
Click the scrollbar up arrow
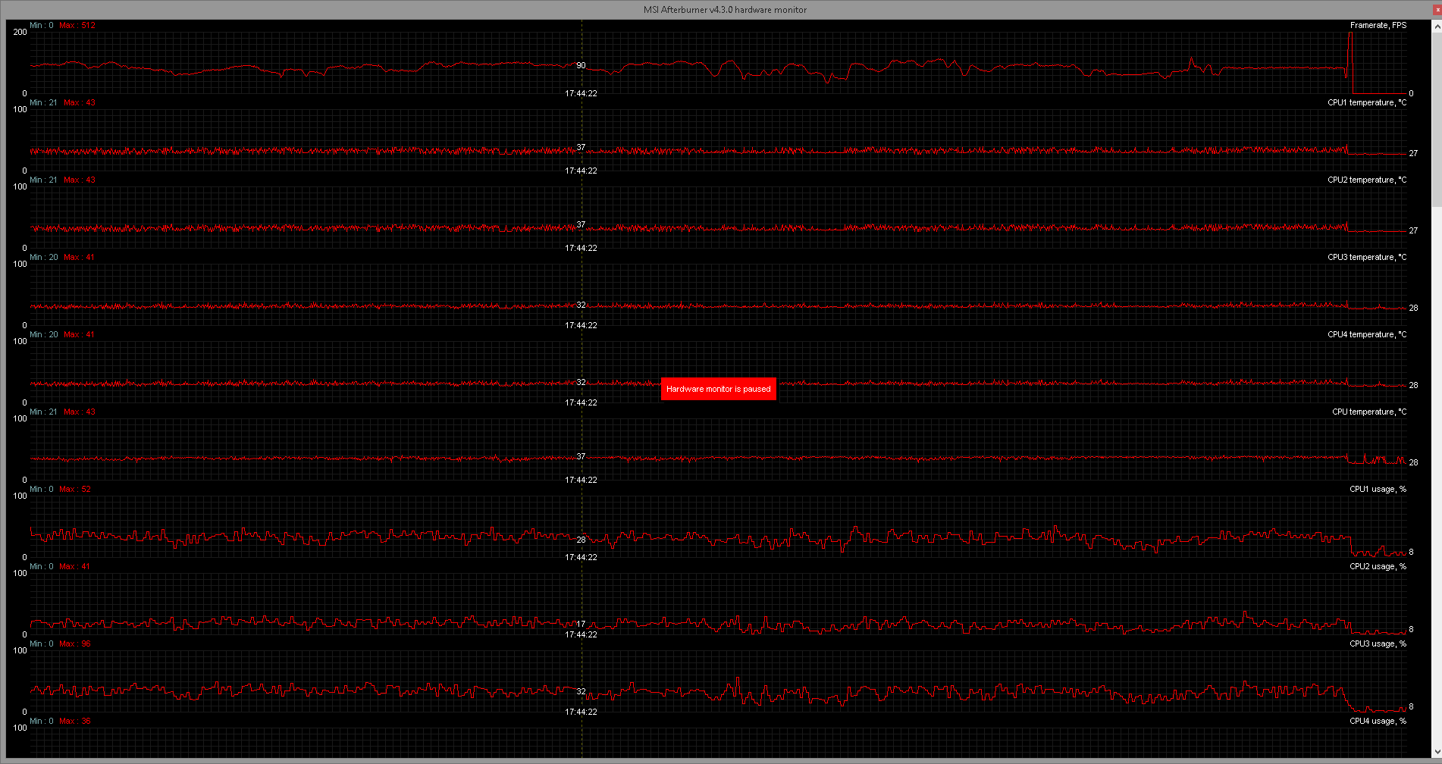(x=1437, y=27)
